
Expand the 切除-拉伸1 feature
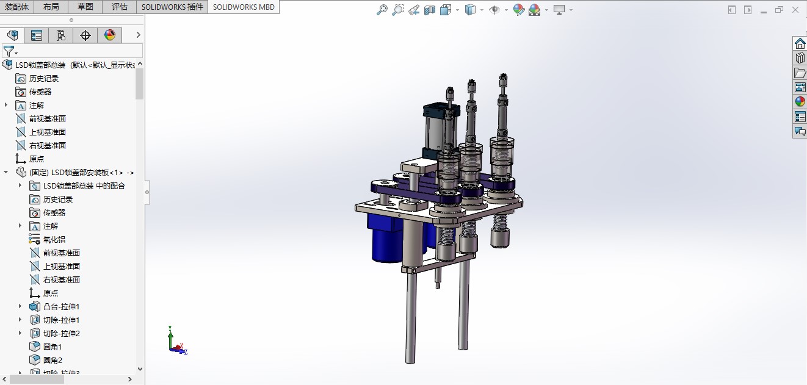tap(20, 320)
